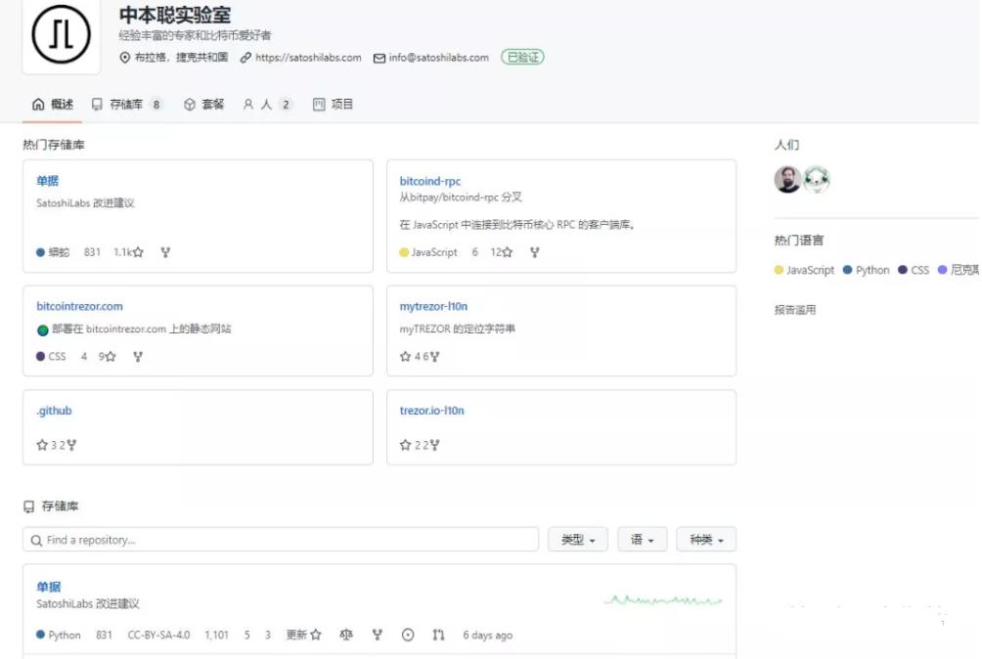
Task: Click the issues circle icon in list row
Action: 408,636
